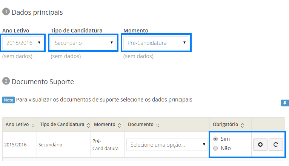Sort by Ano Letivo column arrows
Screen dimensions: 289x166
tap(33, 125)
